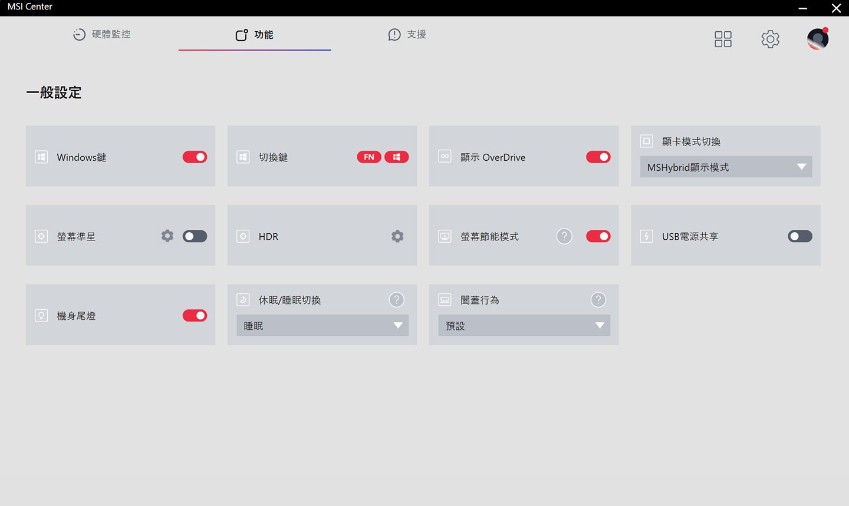Open the 硬體監控 tab
Screen dimensions: 849x506
[x=102, y=35]
